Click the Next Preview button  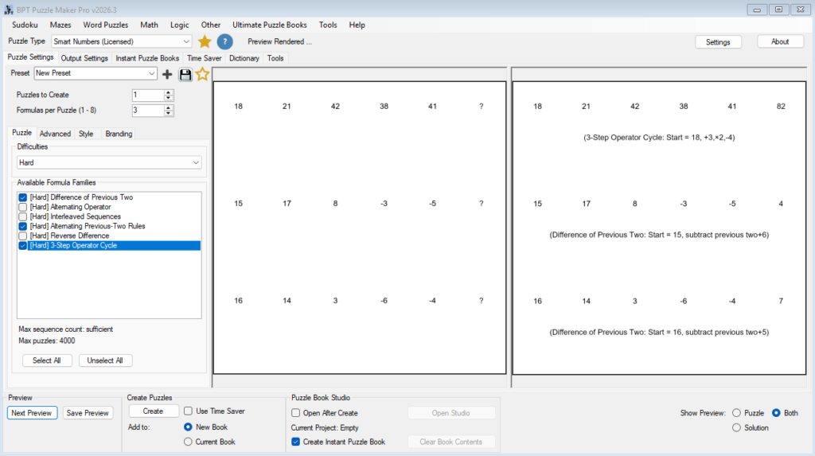click(x=32, y=413)
